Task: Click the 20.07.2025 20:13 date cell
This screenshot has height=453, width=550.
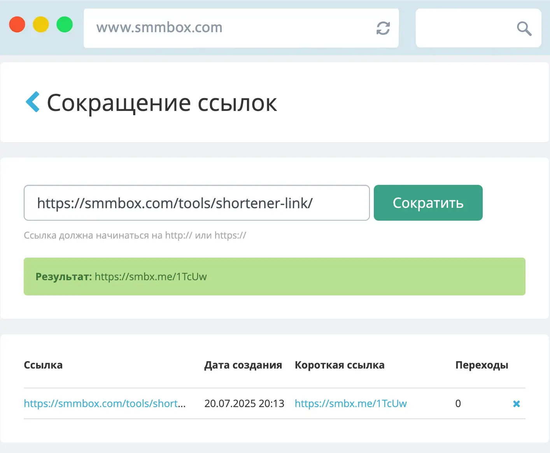Action: [244, 404]
